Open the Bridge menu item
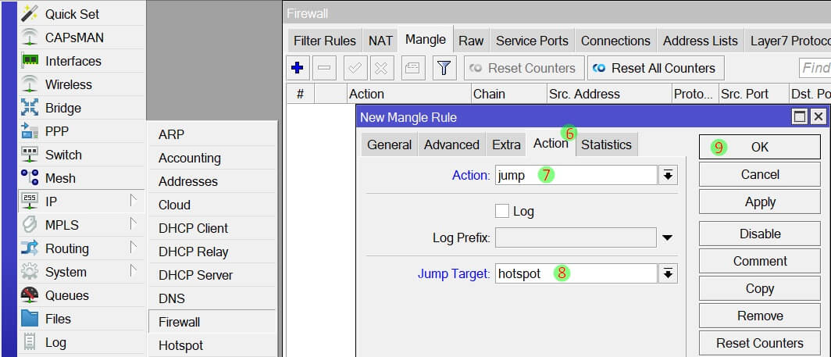The height and width of the screenshot is (357, 831). click(62, 108)
